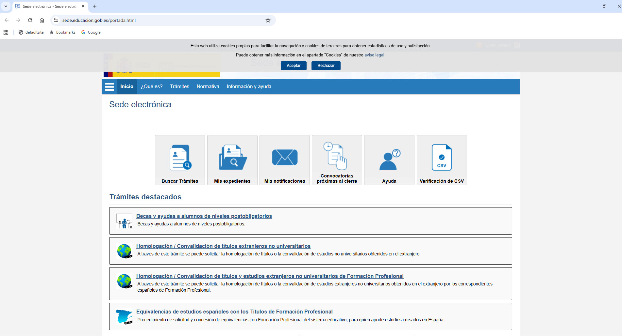Select the Normativa menu item
The height and width of the screenshot is (336, 622).
pyautogui.click(x=208, y=86)
